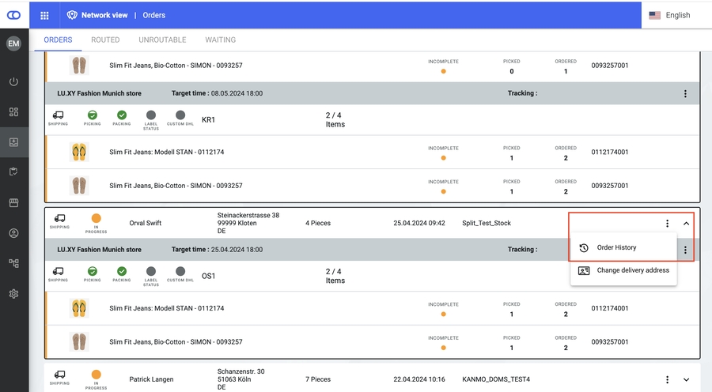Click the network hierarchy sidebar icon

click(x=13, y=264)
